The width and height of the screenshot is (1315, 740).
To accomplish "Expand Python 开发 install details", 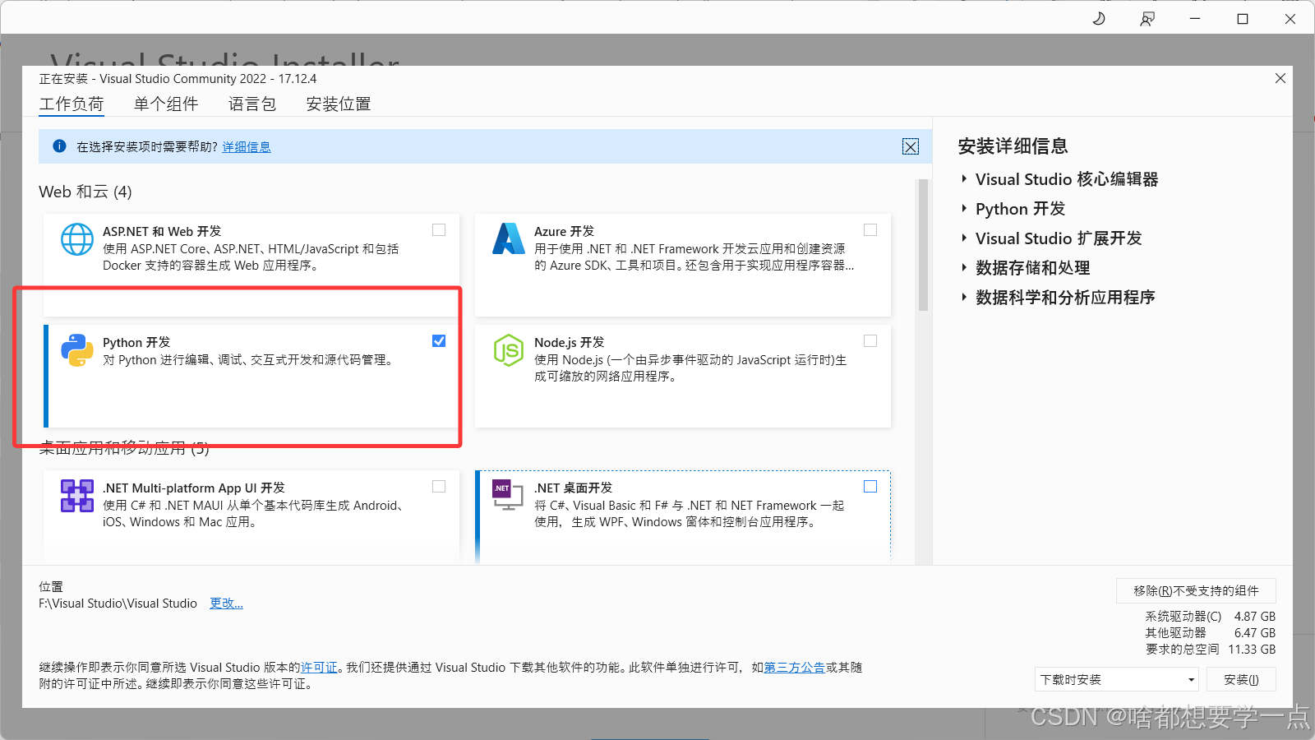I will [x=965, y=208].
